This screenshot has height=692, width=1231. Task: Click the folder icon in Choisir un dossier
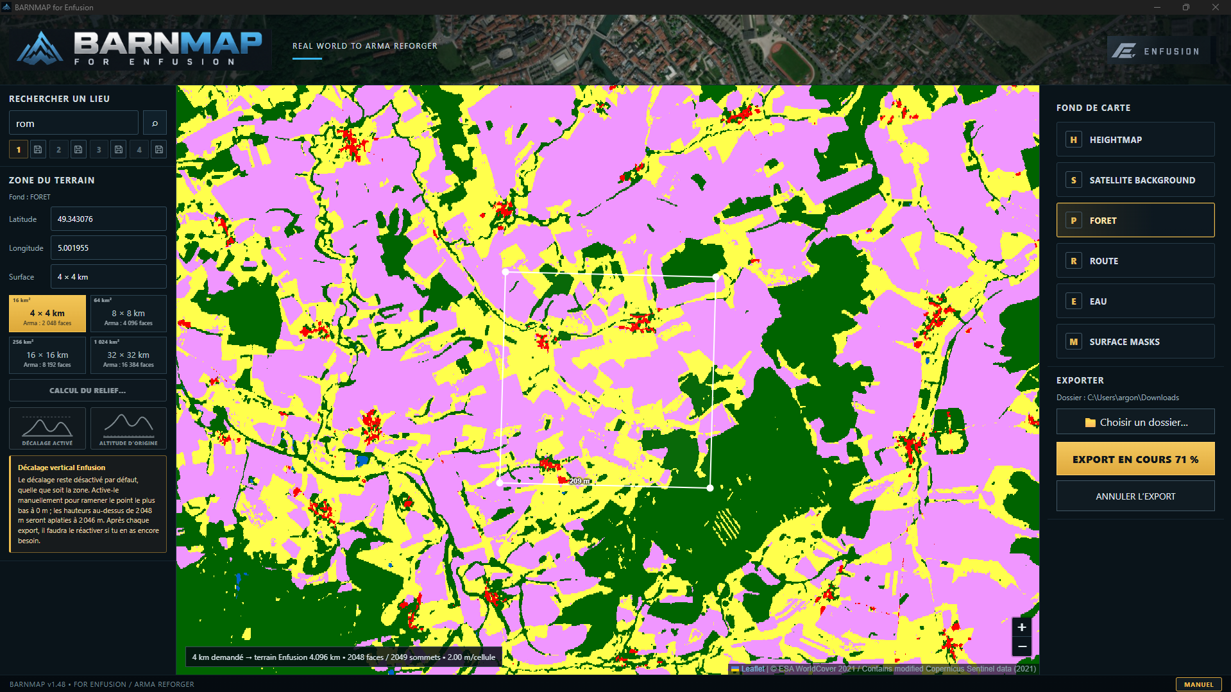[1090, 423]
